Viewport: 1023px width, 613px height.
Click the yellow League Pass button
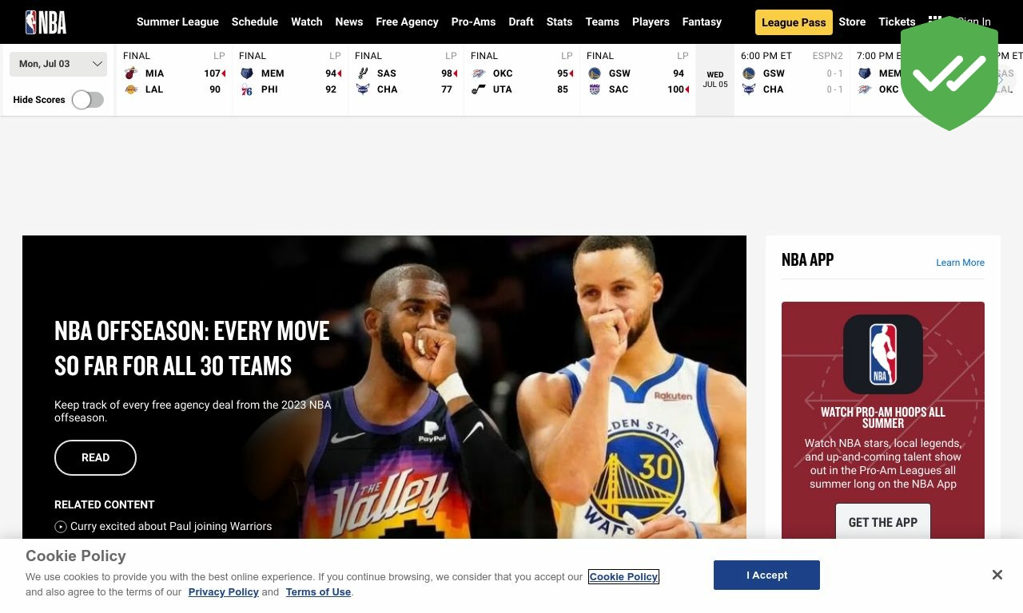point(794,22)
